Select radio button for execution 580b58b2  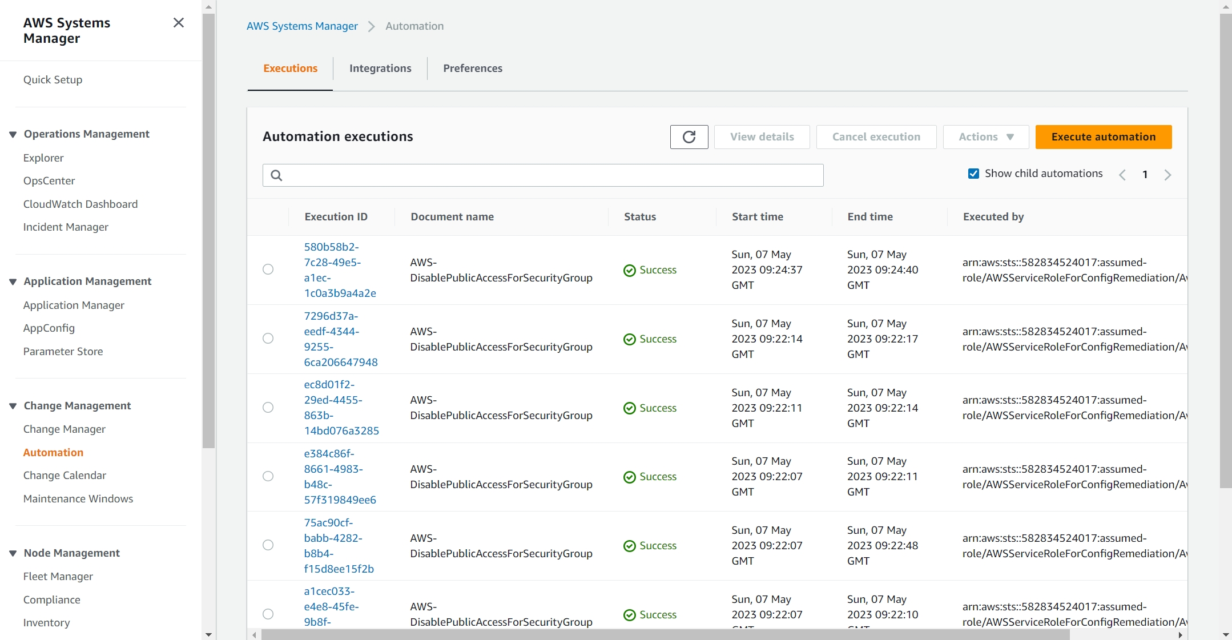268,269
